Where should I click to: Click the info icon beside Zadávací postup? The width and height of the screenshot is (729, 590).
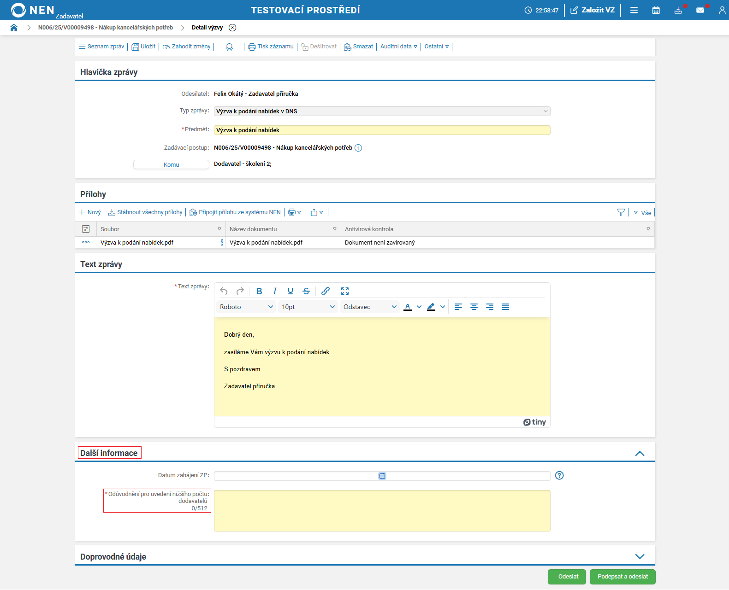[x=358, y=148]
